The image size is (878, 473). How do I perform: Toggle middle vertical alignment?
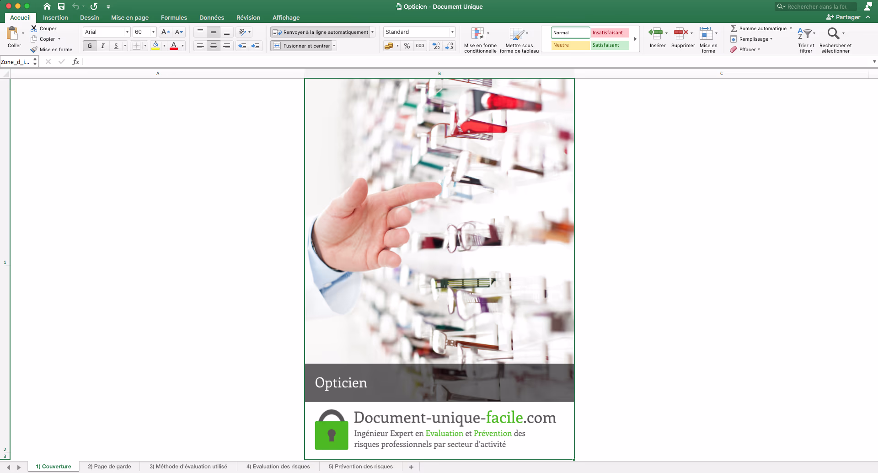pos(214,32)
